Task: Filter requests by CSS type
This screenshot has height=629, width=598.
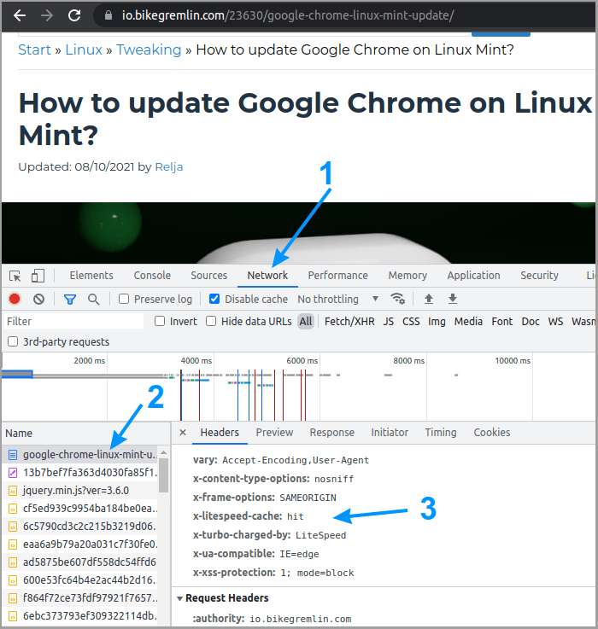Action: (x=411, y=321)
